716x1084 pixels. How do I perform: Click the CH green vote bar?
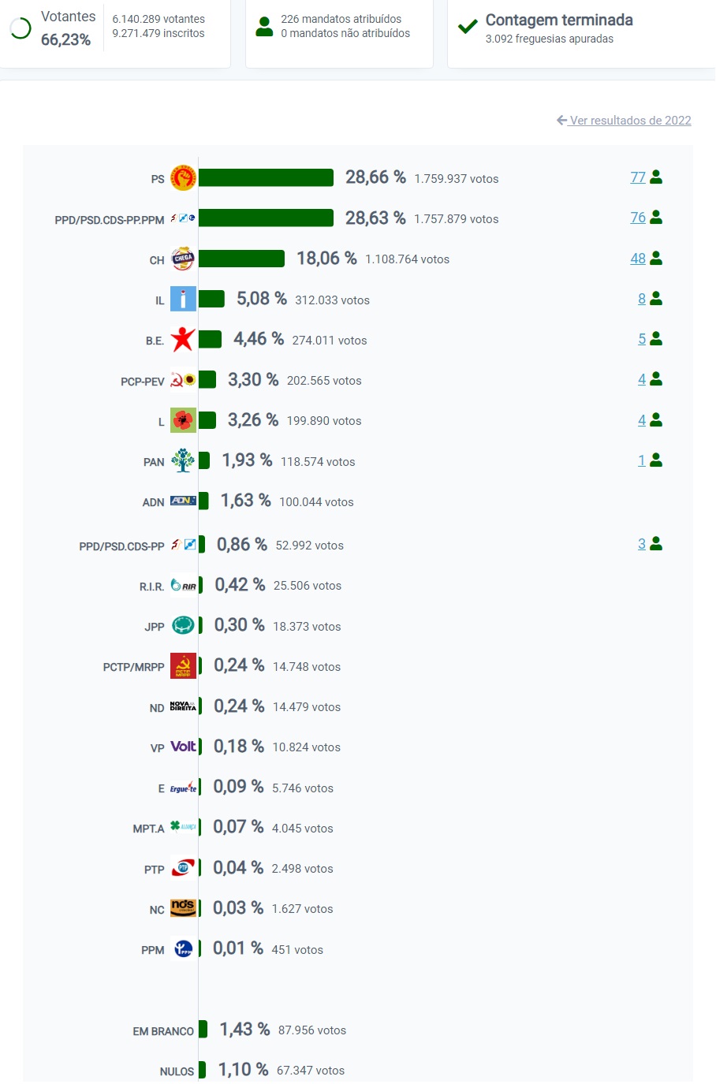pyautogui.click(x=241, y=259)
